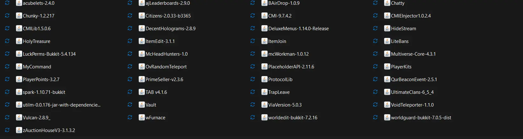Viewport: 523px width, 139px height.
Task: Click the sync icon beside spark-1.10.71-bukkit
Action: pos(7,92)
